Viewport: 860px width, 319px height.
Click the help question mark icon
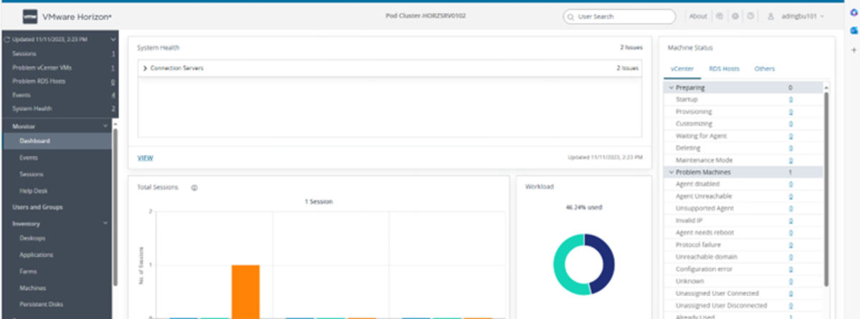click(x=749, y=16)
